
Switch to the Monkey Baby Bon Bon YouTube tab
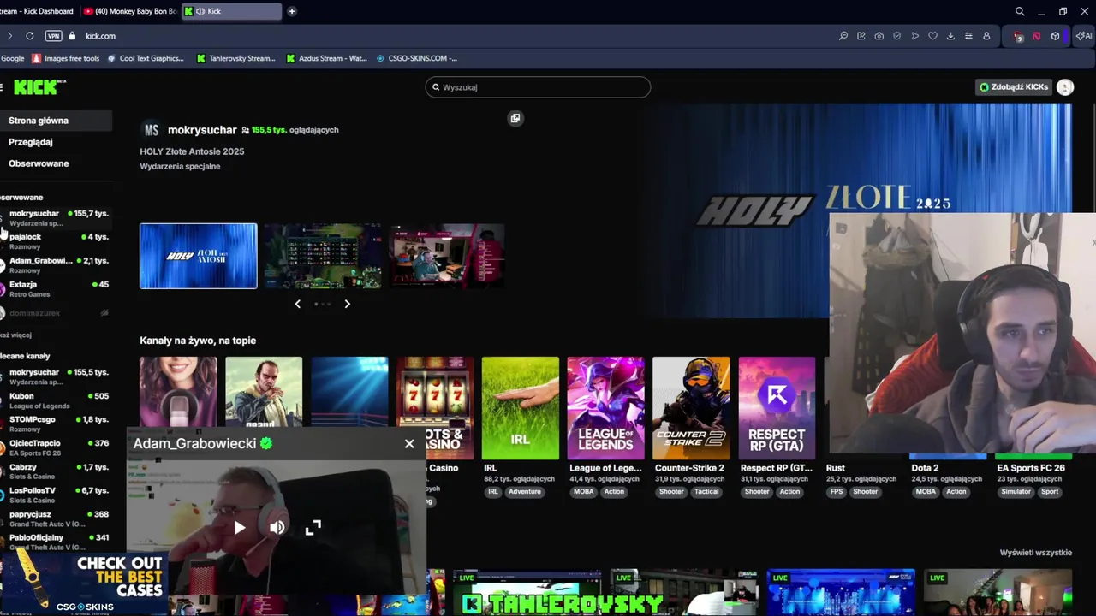130,11
